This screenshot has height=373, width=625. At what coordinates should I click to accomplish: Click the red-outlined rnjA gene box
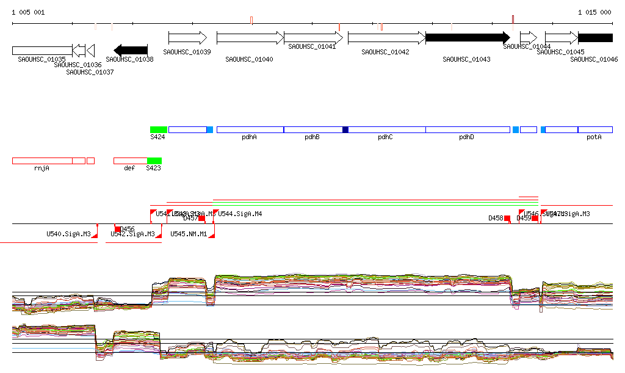(42, 161)
